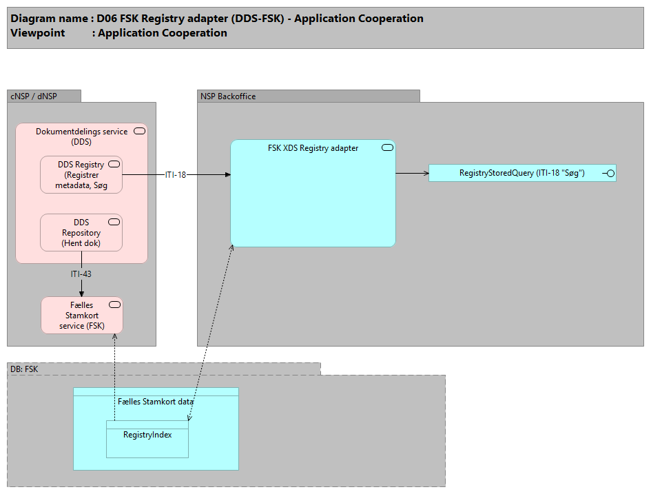Select the Fælles Stamkort data header
The height and width of the screenshot is (494, 651).
coord(156,402)
